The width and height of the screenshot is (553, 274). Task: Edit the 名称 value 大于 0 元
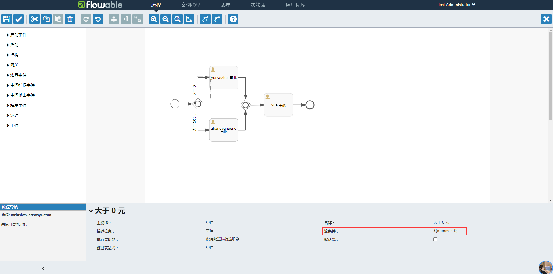[441, 223]
